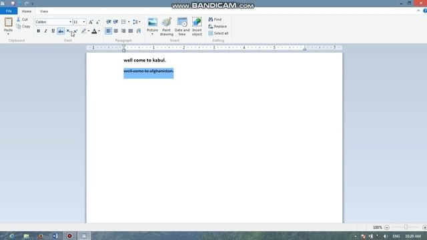Justify the paragraph text
The height and width of the screenshot is (240, 427).
pyautogui.click(x=131, y=31)
